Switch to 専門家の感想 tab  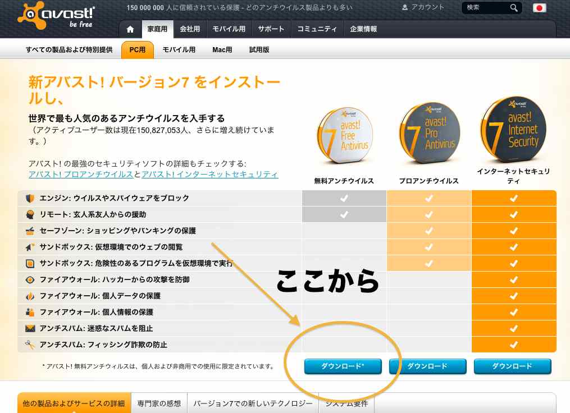159,403
